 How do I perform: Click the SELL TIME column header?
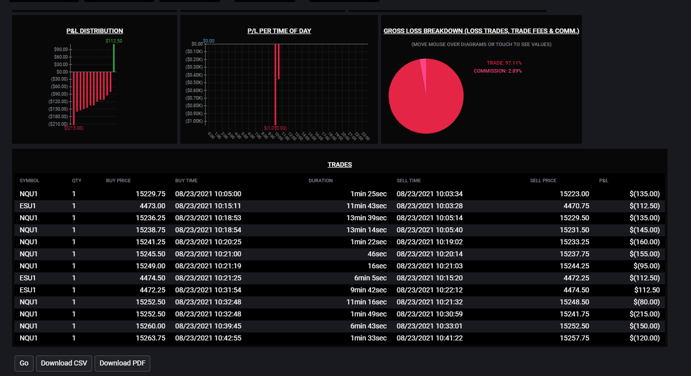click(x=409, y=181)
